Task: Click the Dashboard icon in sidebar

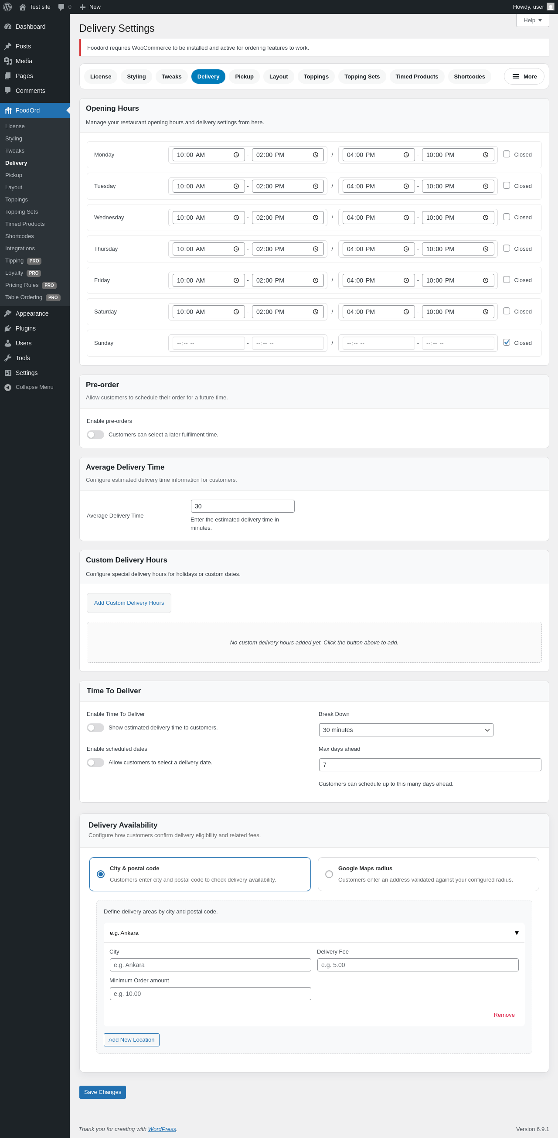Action: pyautogui.click(x=8, y=27)
